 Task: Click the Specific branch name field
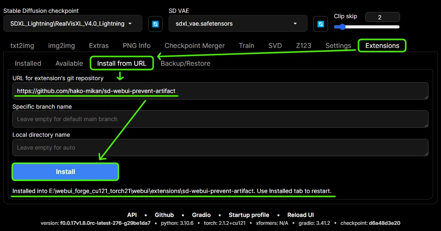click(220, 119)
